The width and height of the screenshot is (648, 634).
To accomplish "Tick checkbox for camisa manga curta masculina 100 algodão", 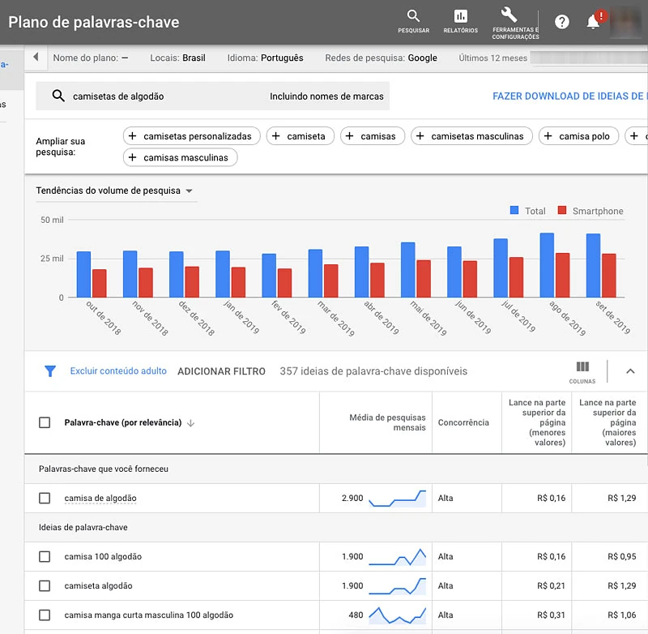I will 45,615.
